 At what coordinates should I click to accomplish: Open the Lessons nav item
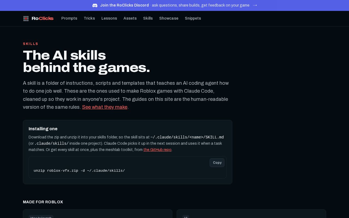[x=109, y=18]
